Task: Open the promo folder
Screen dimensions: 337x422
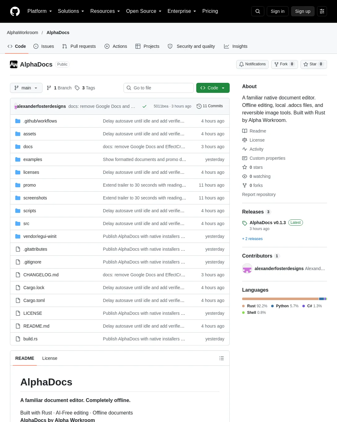Action: [x=30, y=185]
